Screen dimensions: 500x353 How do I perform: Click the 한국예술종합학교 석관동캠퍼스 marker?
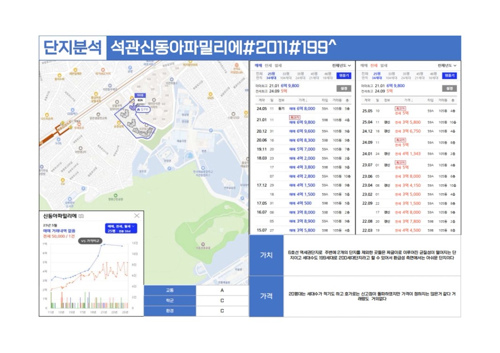point(203,171)
